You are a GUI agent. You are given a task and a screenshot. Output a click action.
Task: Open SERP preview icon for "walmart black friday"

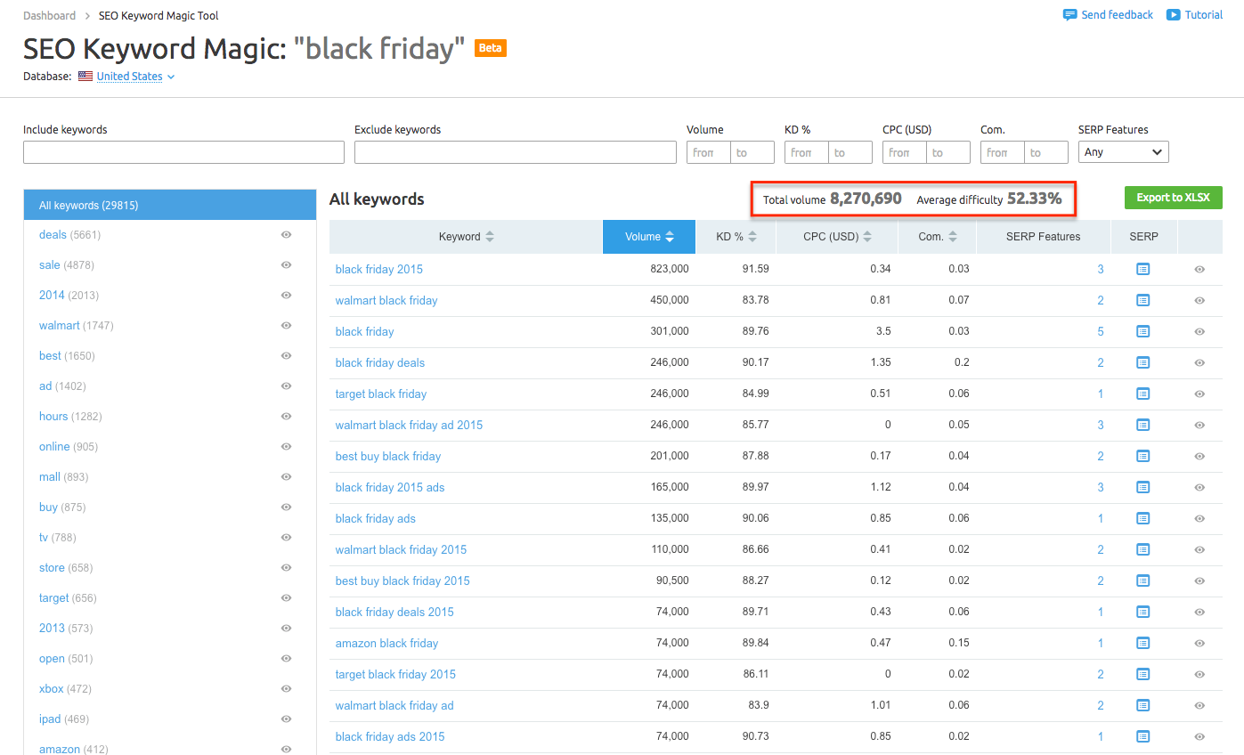(1143, 300)
